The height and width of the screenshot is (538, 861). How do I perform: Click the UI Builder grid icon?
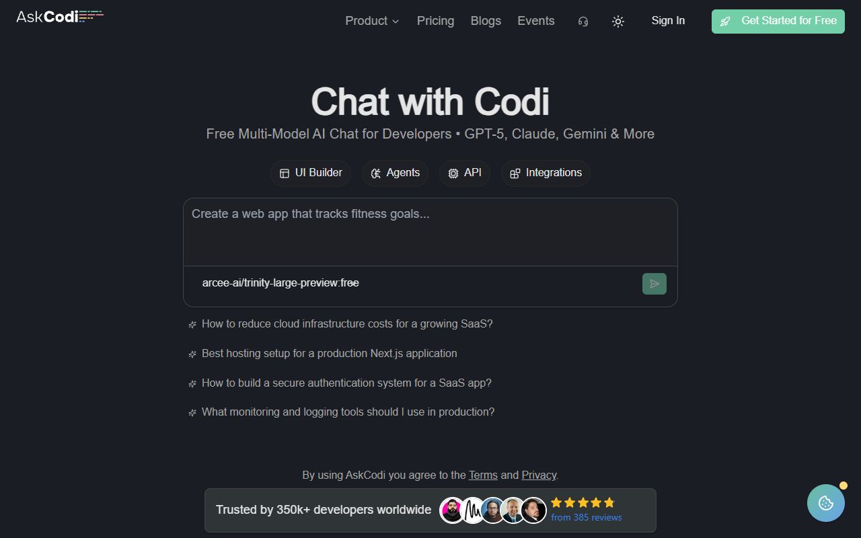click(x=284, y=173)
